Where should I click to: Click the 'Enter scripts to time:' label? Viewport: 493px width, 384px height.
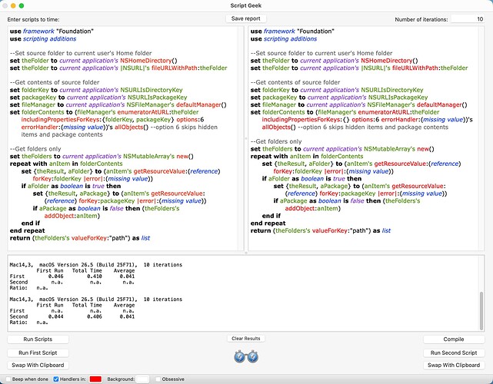point(33,19)
